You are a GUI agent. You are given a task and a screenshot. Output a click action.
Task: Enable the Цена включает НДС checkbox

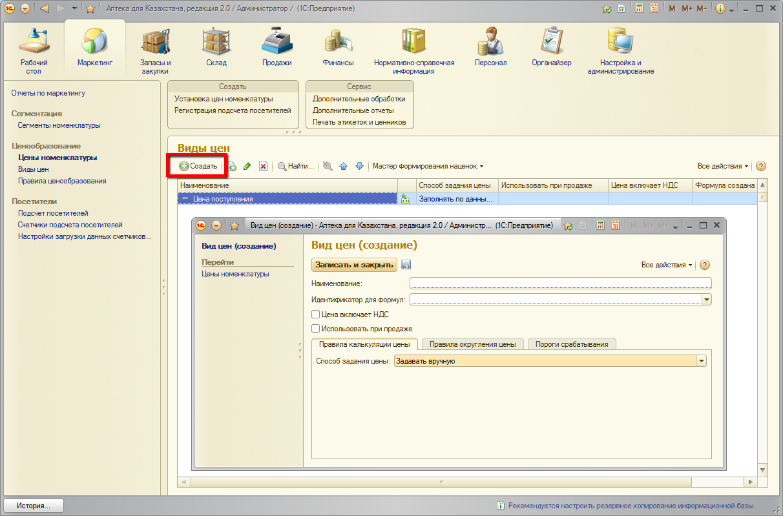pos(316,315)
